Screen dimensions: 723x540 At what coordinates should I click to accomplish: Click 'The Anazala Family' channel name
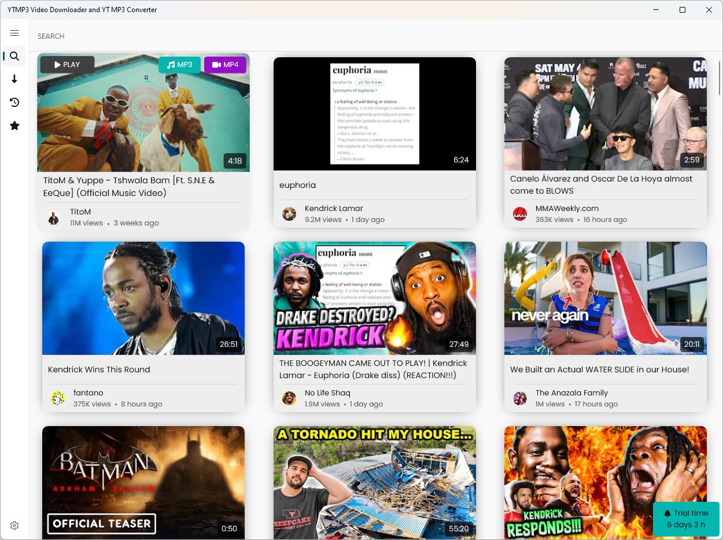(x=571, y=393)
